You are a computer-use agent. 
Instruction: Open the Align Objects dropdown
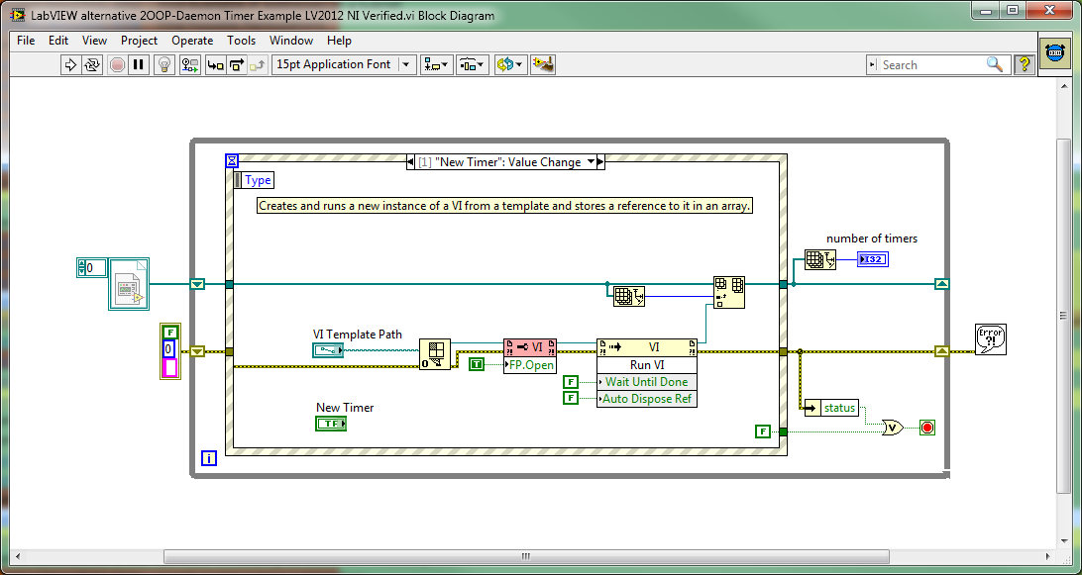pos(436,64)
